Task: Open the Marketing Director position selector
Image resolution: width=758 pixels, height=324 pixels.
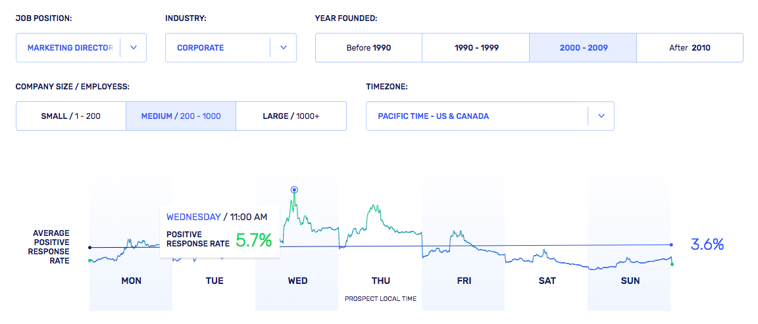Action: 70,48
